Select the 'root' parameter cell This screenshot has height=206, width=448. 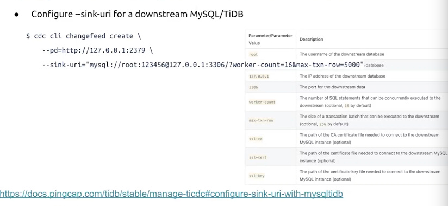pyautogui.click(x=253, y=54)
